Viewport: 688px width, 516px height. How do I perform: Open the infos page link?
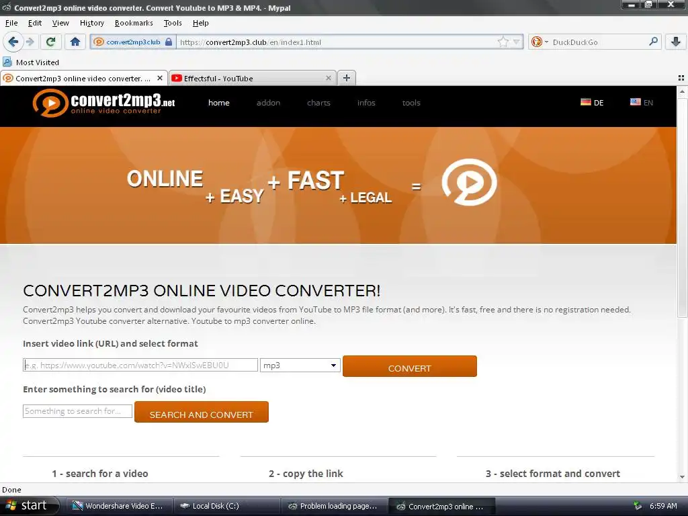tap(366, 103)
